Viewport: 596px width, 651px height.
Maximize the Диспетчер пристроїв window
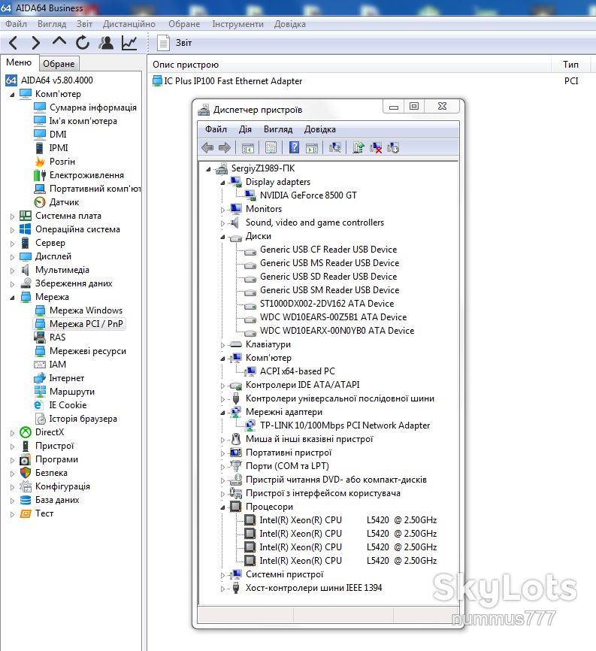point(414,106)
